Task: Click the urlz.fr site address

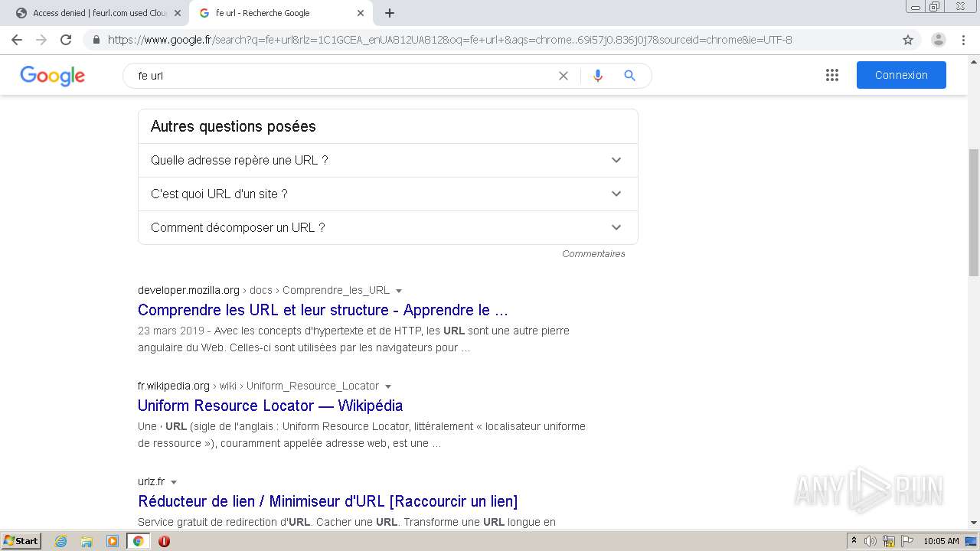Action: (x=151, y=481)
